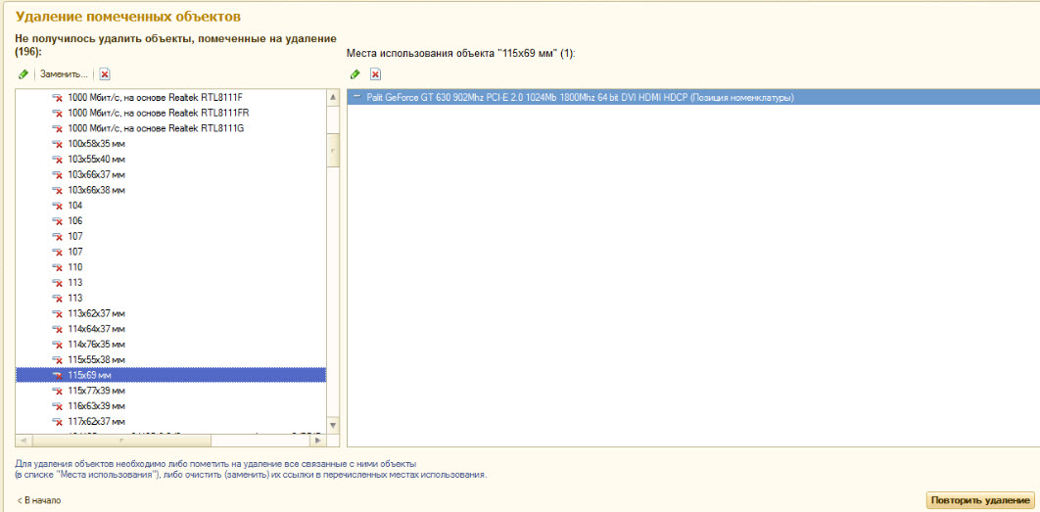1040x512 pixels.
Task: Click deletion mark icon beside 100x58x35 мм
Action: 57,143
